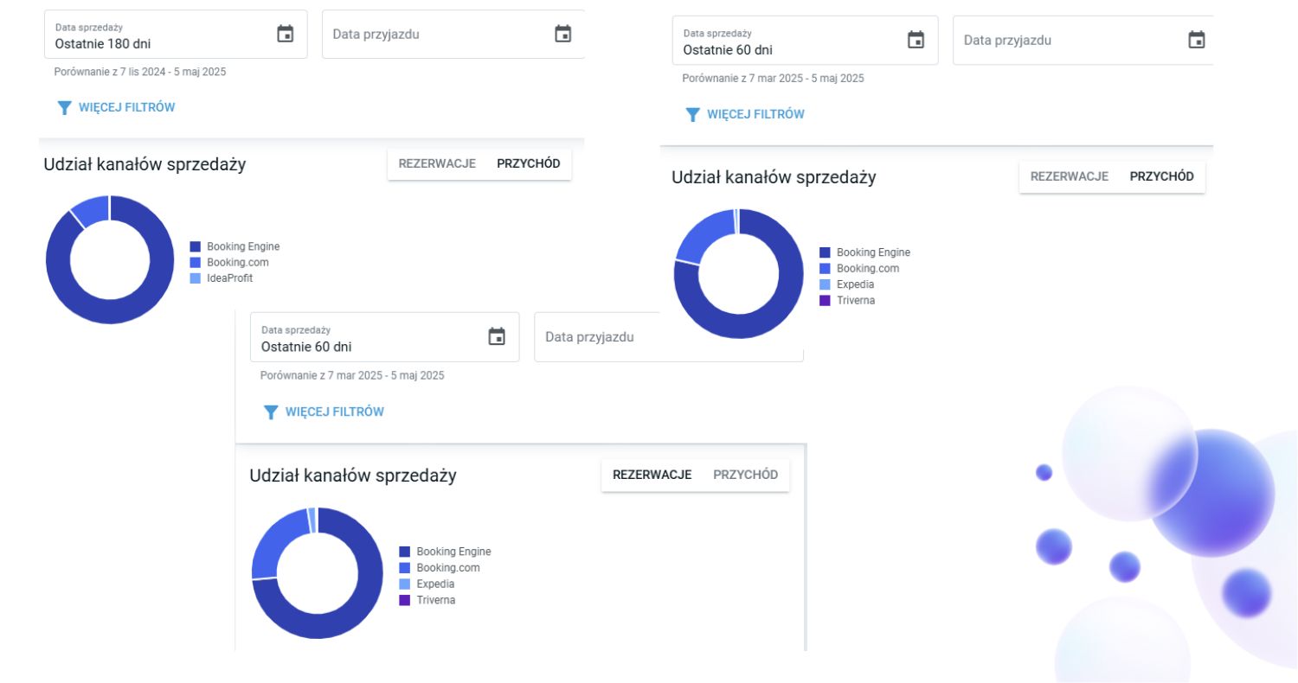Click calendar icon in top-right Ostatnie 60 dni field
This screenshot has height=683, width=1298.
click(916, 40)
